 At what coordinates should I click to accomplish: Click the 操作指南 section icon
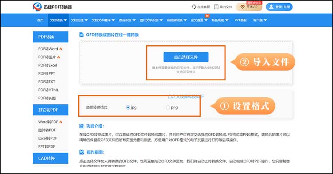82,152
